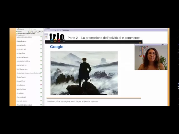Select user Antonella Maria Solinas
The image size is (179, 134).
pos(23,61)
